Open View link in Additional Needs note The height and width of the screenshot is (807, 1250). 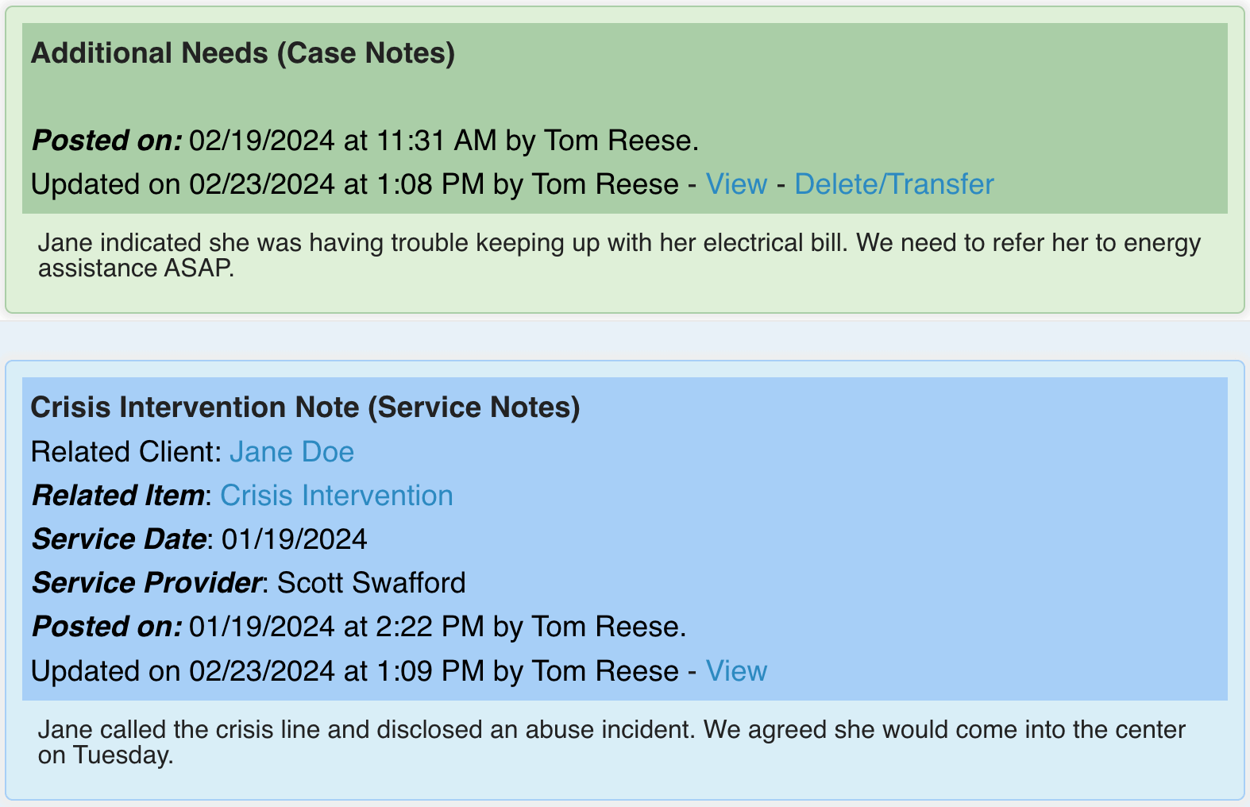click(x=736, y=184)
